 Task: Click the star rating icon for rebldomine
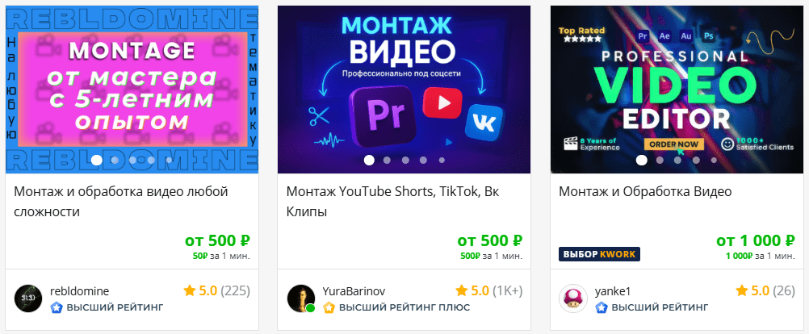point(190,291)
